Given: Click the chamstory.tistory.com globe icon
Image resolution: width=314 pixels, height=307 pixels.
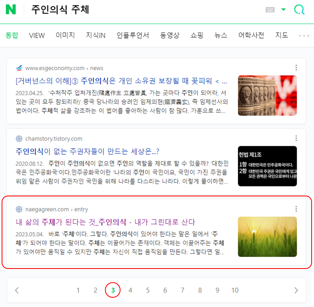Looking at the screenshot, I should 19,139.
